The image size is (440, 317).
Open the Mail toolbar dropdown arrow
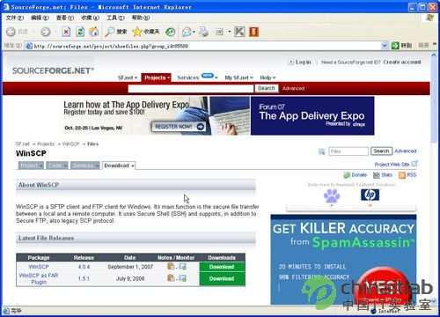[x=194, y=32]
